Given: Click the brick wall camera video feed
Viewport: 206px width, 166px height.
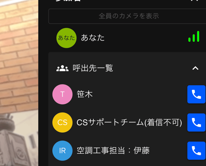Looking at the screenshot, I should point(19,83).
